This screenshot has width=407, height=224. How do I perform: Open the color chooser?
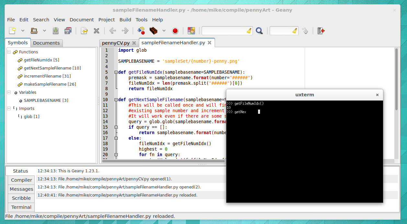[x=191, y=30]
